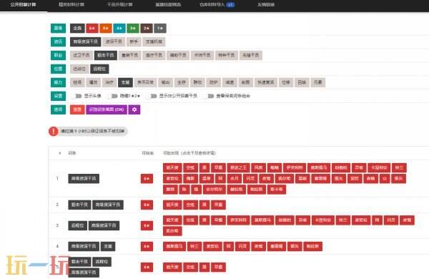Open 能天使 in result row 2
Viewport: 429px width, 279px height.
pyautogui.click(x=172, y=205)
